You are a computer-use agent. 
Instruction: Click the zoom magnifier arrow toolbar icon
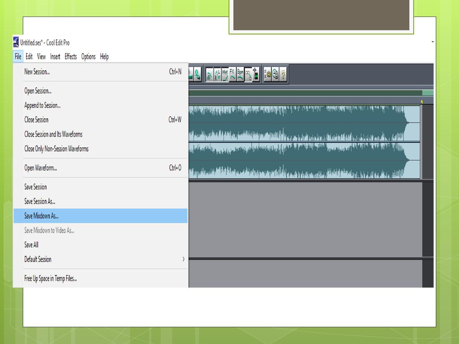click(198, 74)
